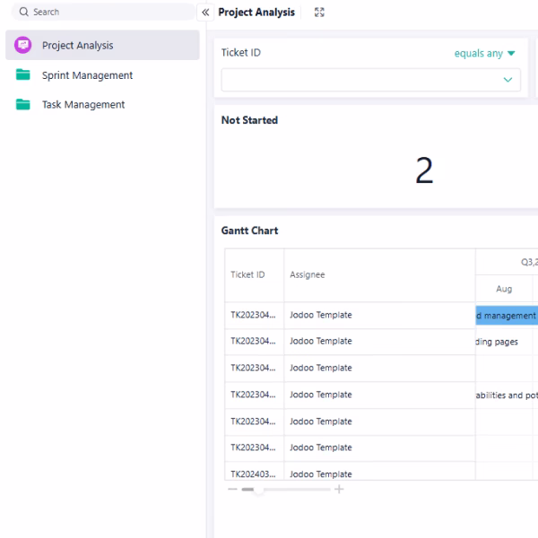
Task: Click the Ticket ID column header
Action: [x=248, y=275]
